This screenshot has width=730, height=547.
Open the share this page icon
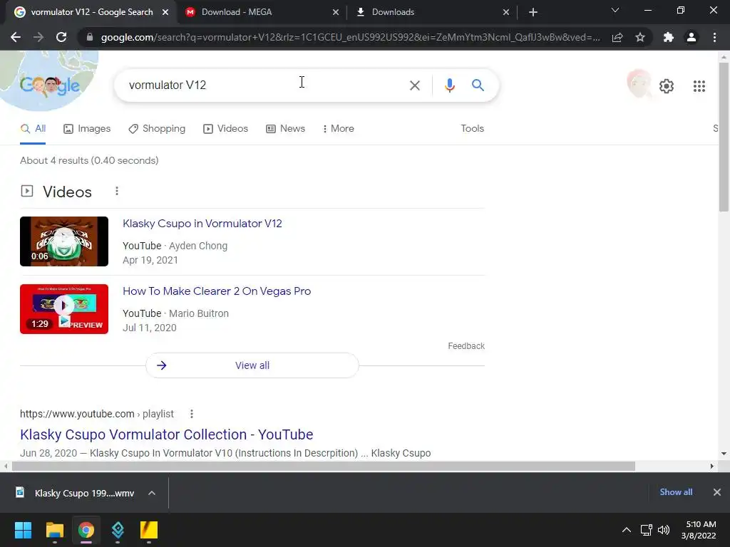[x=617, y=37]
